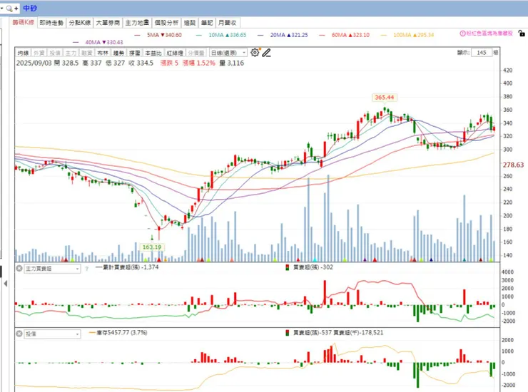The width and height of the screenshot is (528, 392).
Task: Click the 40MA 330.43 legend entry
Action: [x=98, y=42]
